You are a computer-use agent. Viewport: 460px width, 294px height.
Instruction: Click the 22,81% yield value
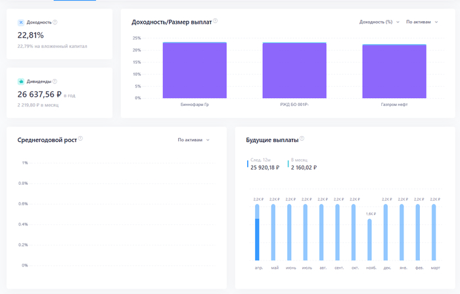click(31, 36)
